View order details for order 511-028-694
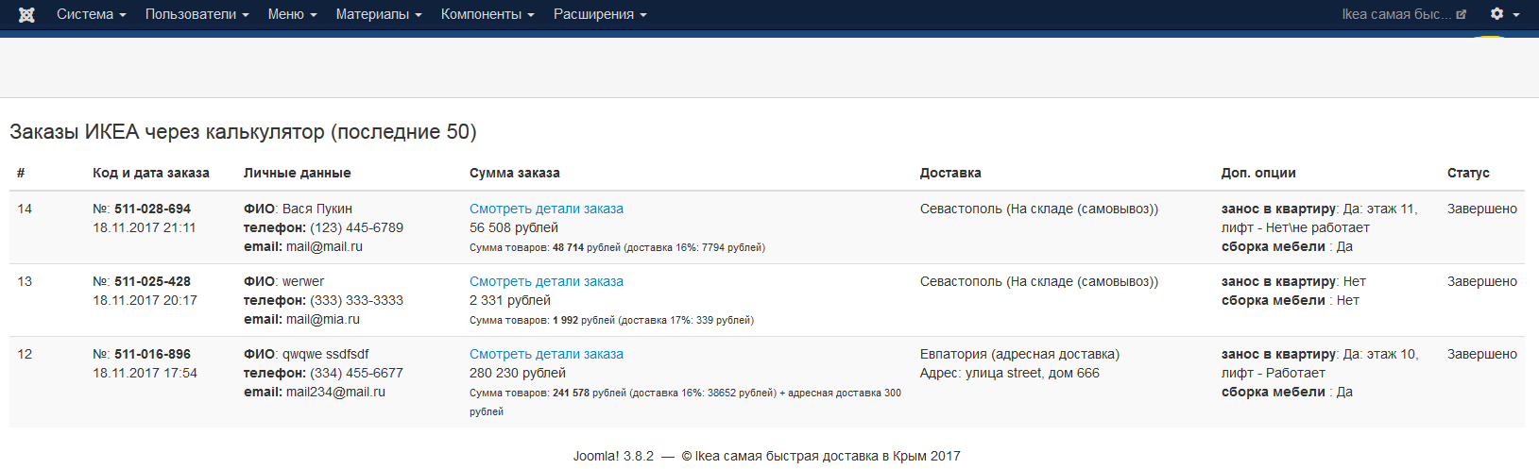Screen dimensions: 1539x469 546,209
